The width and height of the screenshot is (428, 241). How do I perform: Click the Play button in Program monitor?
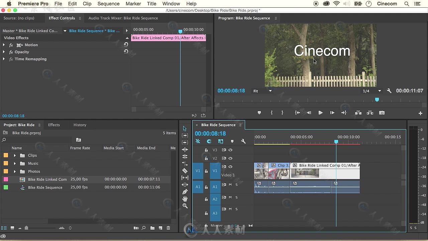tap(320, 113)
